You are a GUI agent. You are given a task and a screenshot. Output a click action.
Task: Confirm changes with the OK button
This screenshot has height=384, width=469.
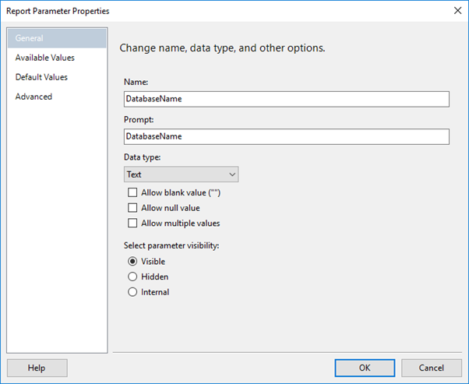coord(365,368)
